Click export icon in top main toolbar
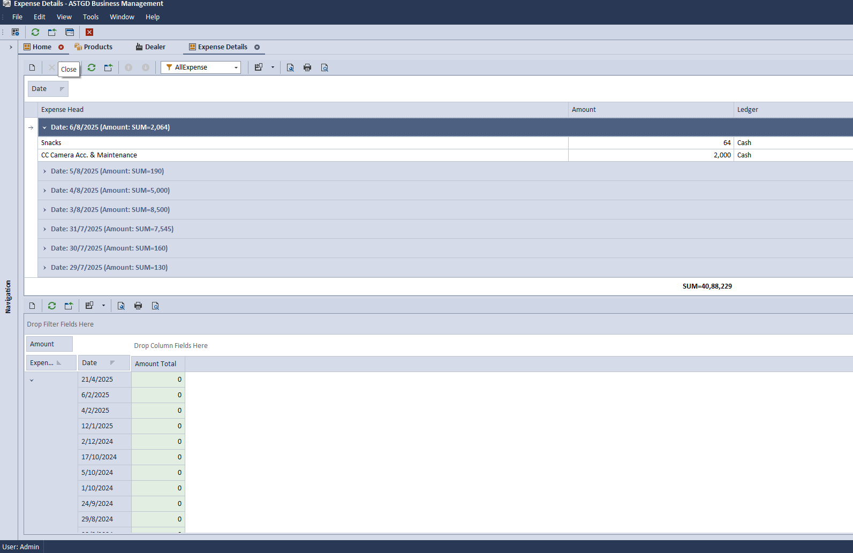Screen dimensions: 853x553 tap(52, 32)
